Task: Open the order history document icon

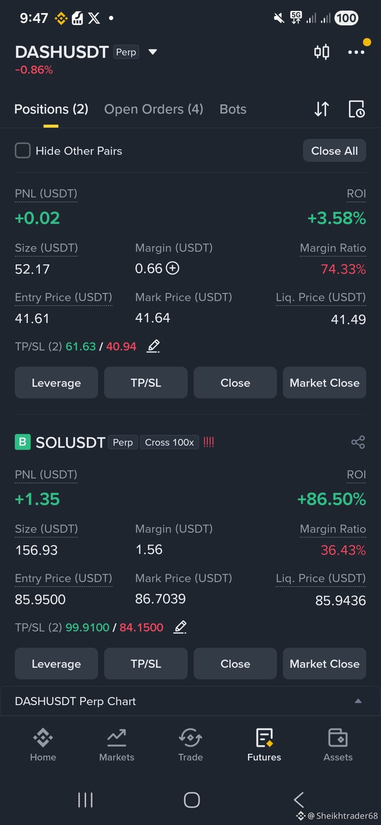Action: coord(356,109)
